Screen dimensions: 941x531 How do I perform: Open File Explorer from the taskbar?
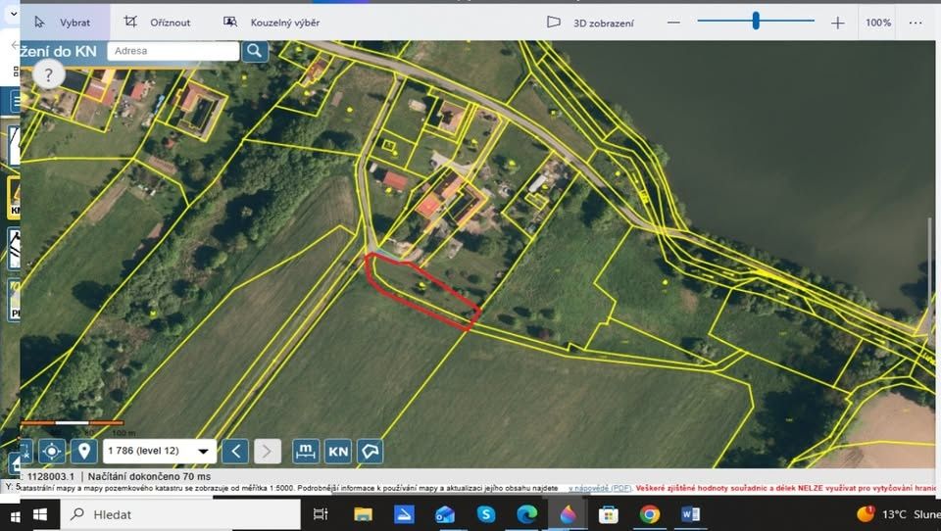363,514
